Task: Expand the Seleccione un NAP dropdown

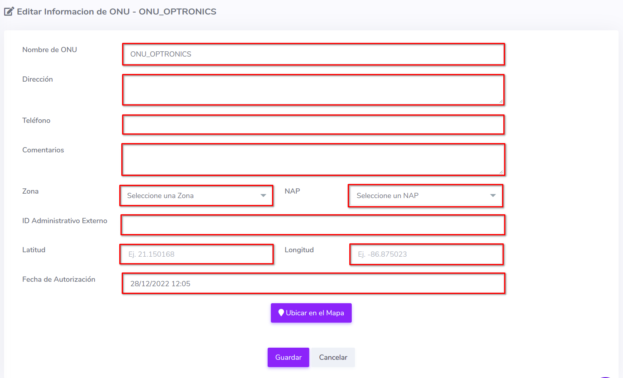Action: (425, 196)
